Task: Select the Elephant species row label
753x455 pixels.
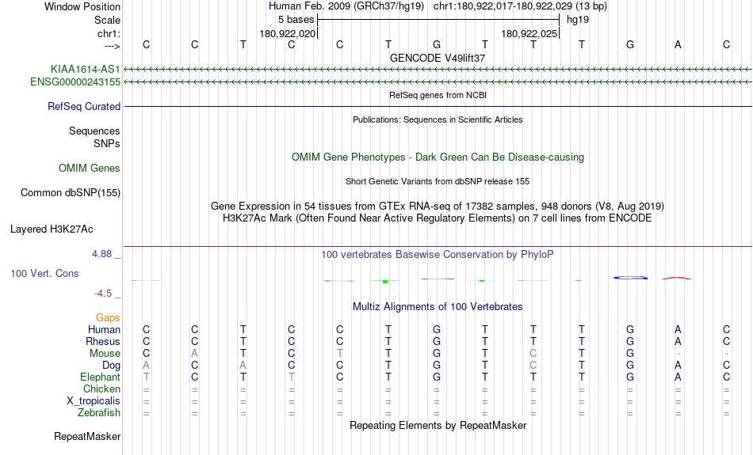Action: [101, 377]
